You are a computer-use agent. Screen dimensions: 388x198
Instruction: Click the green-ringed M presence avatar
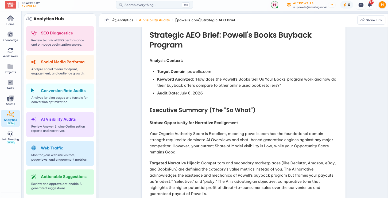point(274,5)
